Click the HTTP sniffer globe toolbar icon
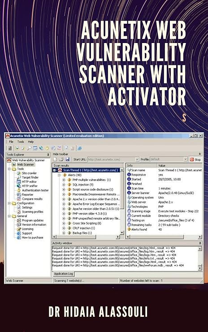This screenshot has width=208, height=332. 41,148
